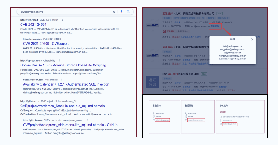Click info@webray.com.cn in 分支机构 card
Image resolution: width=278 pixels, height=145 pixels.
click(229, 124)
